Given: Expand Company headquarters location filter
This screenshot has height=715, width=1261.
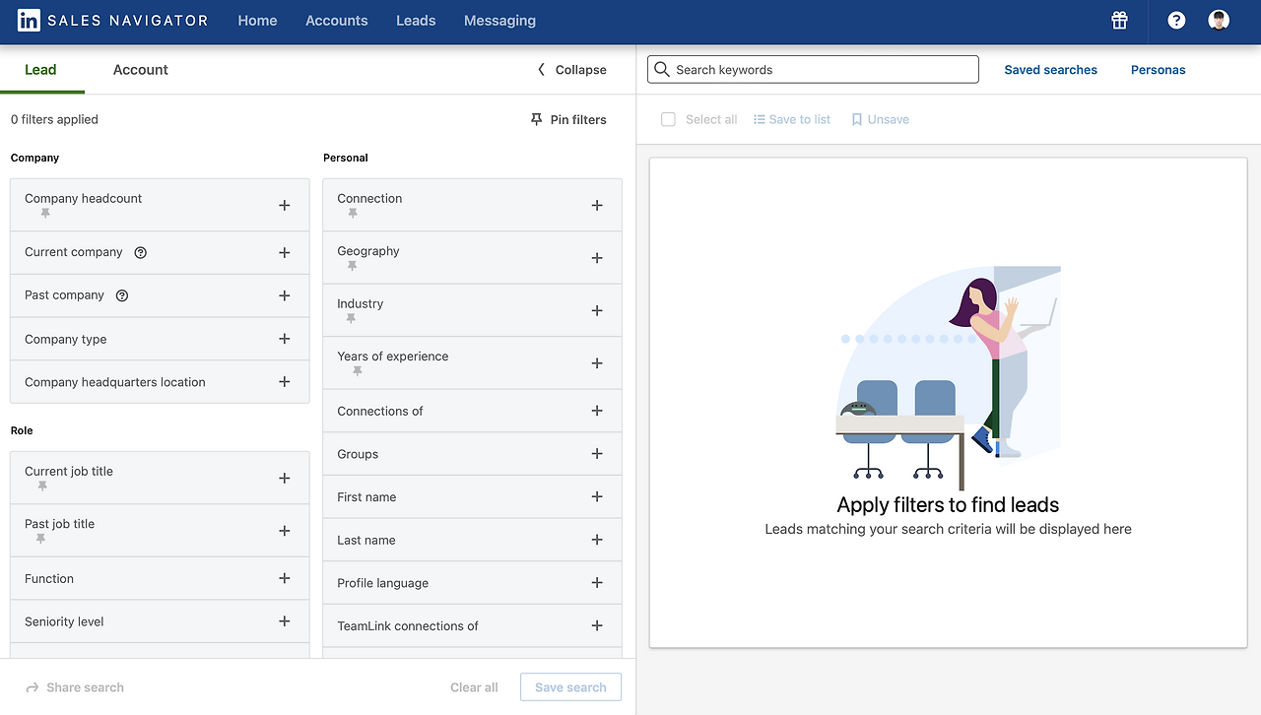Looking at the screenshot, I should (285, 382).
